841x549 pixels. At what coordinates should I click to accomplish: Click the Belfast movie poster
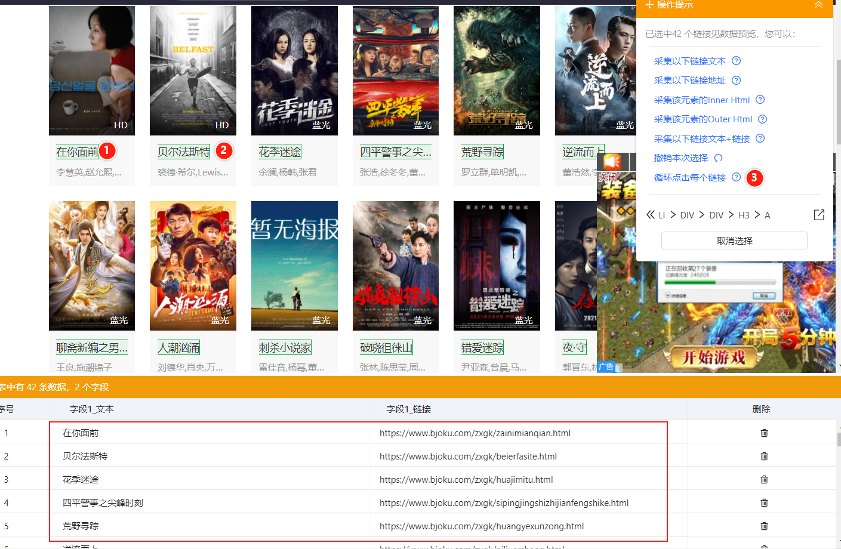(x=193, y=70)
